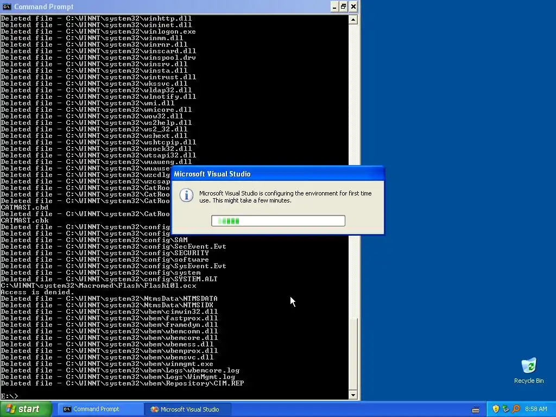Screen dimensions: 556x417
Task: Click the E:\> command prompt line
Action: coord(9,396)
